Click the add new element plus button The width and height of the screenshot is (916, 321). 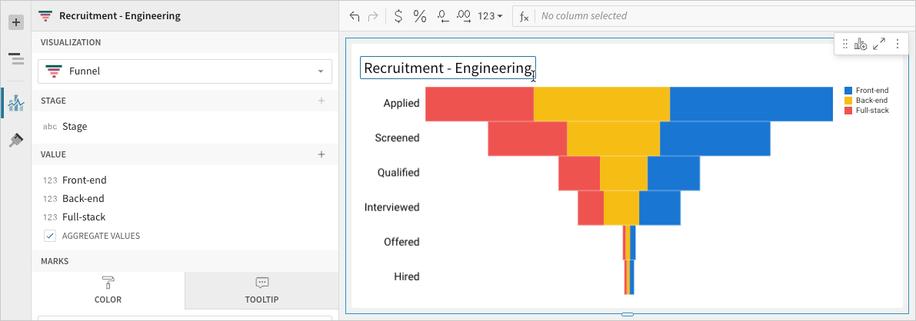click(x=15, y=22)
